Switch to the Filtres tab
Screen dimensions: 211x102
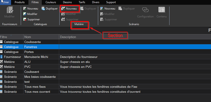point(35,2)
